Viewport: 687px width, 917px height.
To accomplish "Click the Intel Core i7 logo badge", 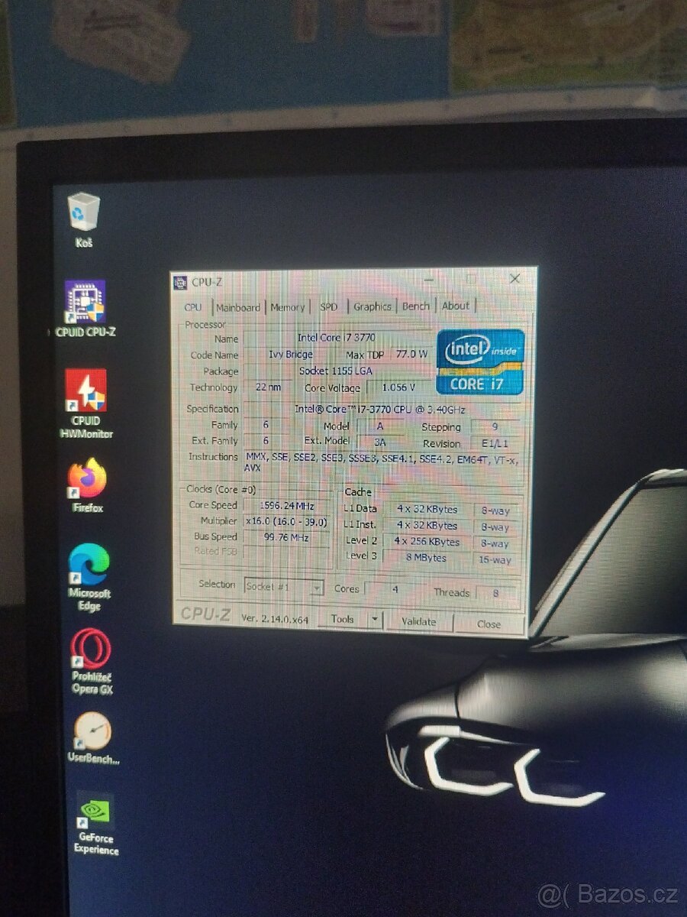I will [480, 361].
